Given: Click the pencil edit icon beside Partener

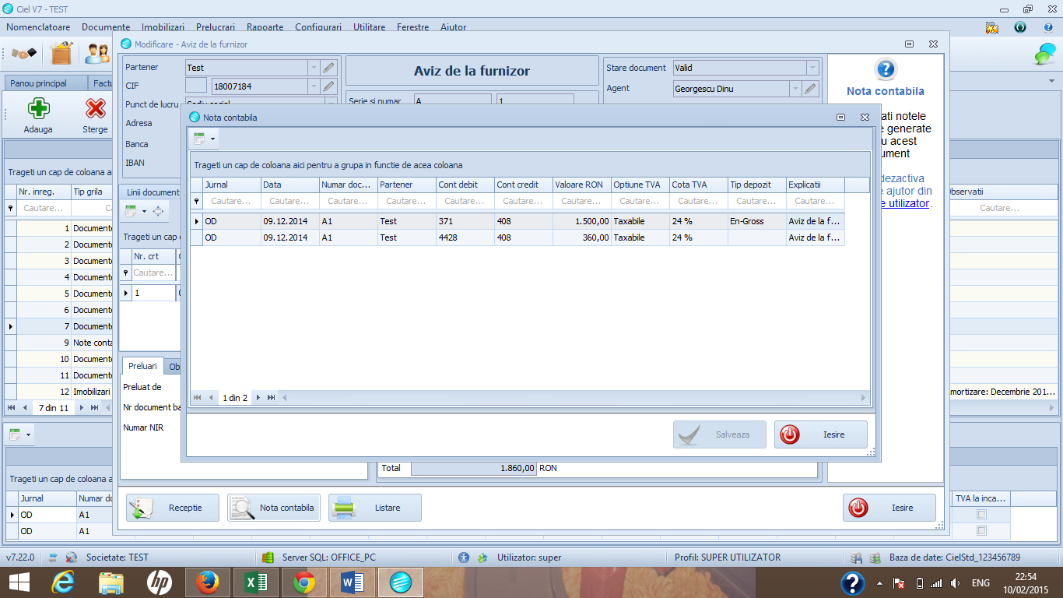Looking at the screenshot, I should click(x=329, y=68).
